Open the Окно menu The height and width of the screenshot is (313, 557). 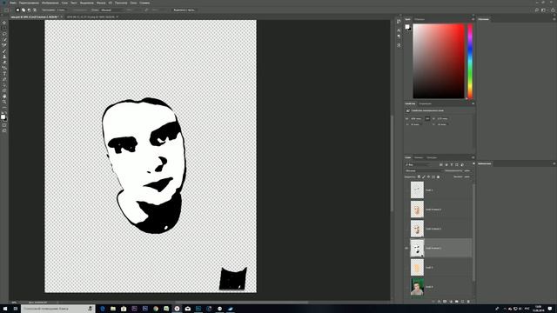(x=133, y=3)
